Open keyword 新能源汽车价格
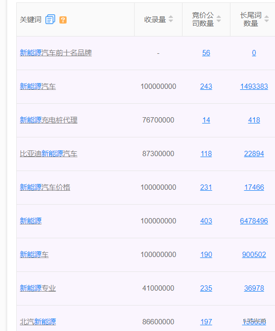 [45, 187]
